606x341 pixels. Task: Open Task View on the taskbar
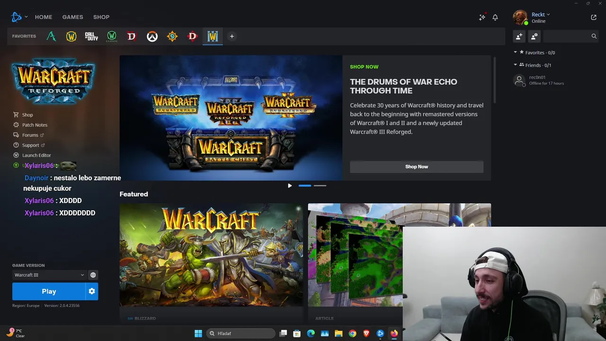coord(283,333)
